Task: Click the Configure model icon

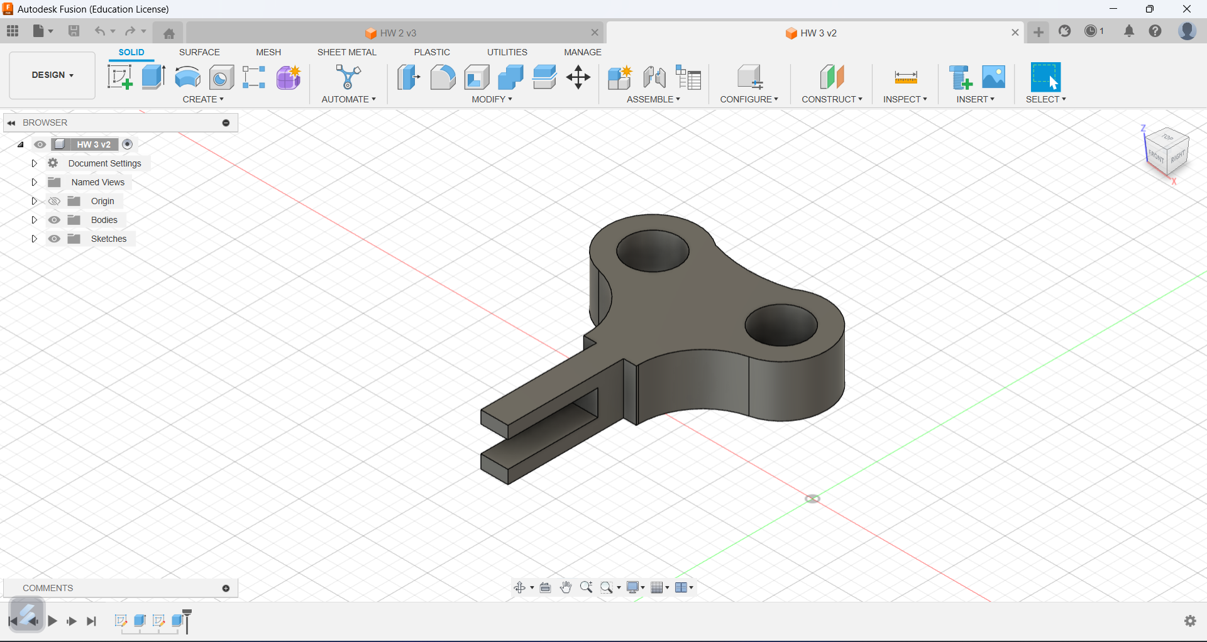Action: tap(749, 77)
